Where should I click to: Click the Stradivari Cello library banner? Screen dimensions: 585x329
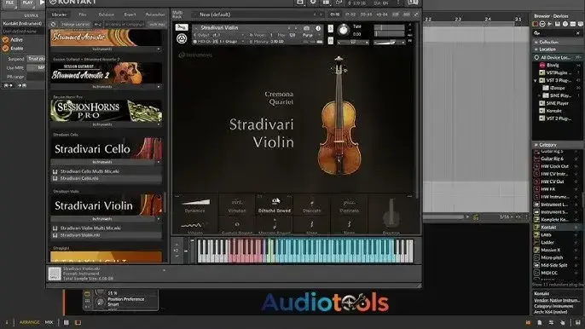pyautogui.click(x=107, y=148)
